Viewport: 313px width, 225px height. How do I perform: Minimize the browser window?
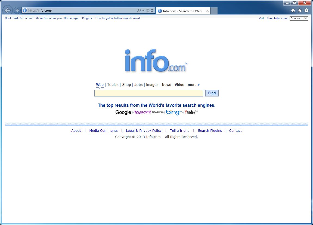click(287, 3)
